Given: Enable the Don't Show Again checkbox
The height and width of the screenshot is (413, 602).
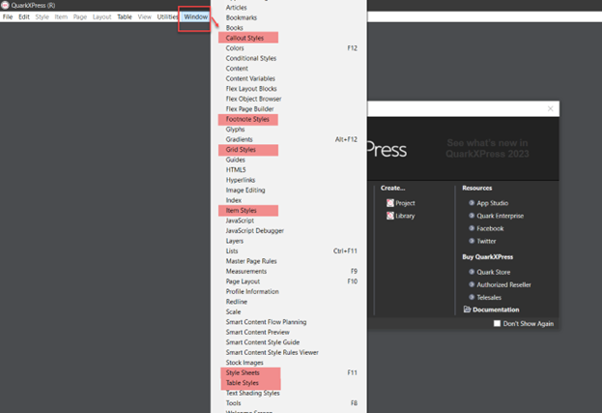Looking at the screenshot, I should coord(497,323).
